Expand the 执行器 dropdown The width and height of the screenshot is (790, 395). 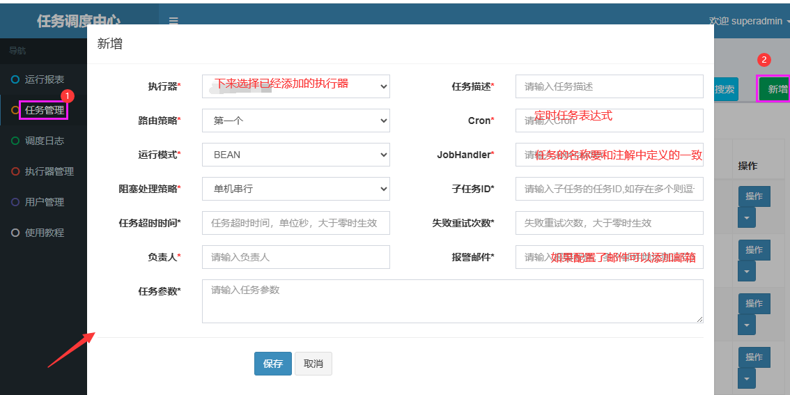pos(296,86)
